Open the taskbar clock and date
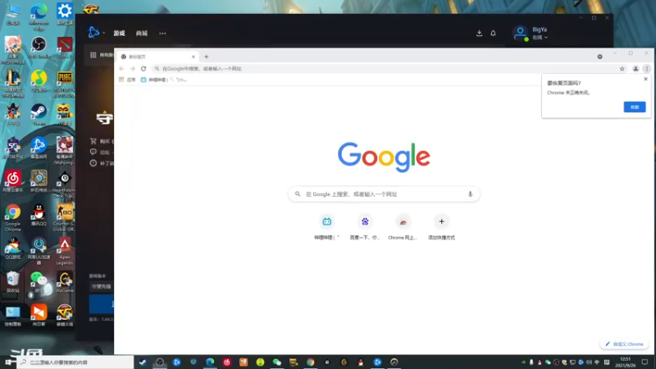This screenshot has width=656, height=369. (x=625, y=362)
